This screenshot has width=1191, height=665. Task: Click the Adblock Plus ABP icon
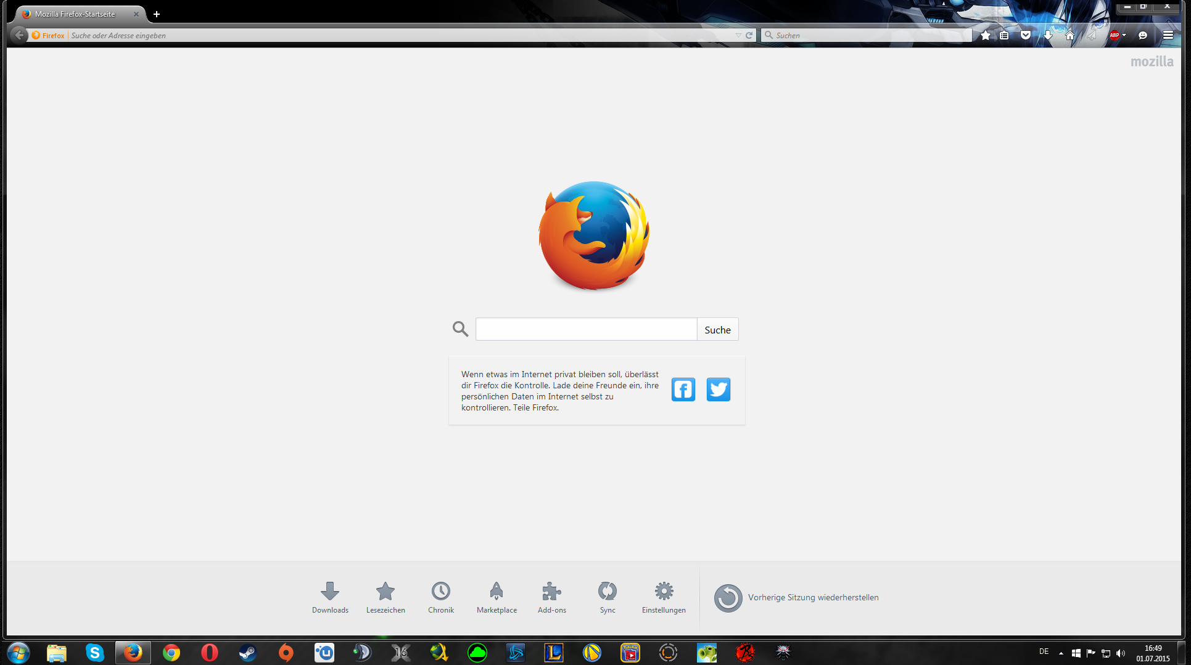click(x=1115, y=36)
